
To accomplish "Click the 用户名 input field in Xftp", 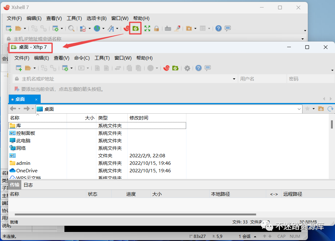I will click(x=262, y=79).
